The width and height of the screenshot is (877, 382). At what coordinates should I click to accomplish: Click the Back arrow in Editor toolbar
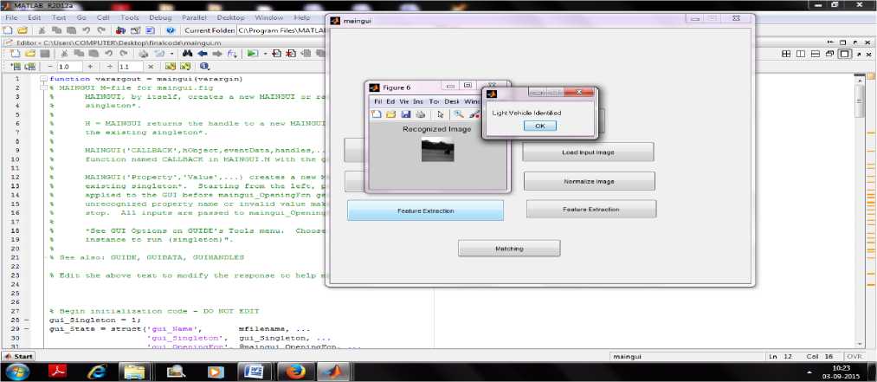click(202, 54)
